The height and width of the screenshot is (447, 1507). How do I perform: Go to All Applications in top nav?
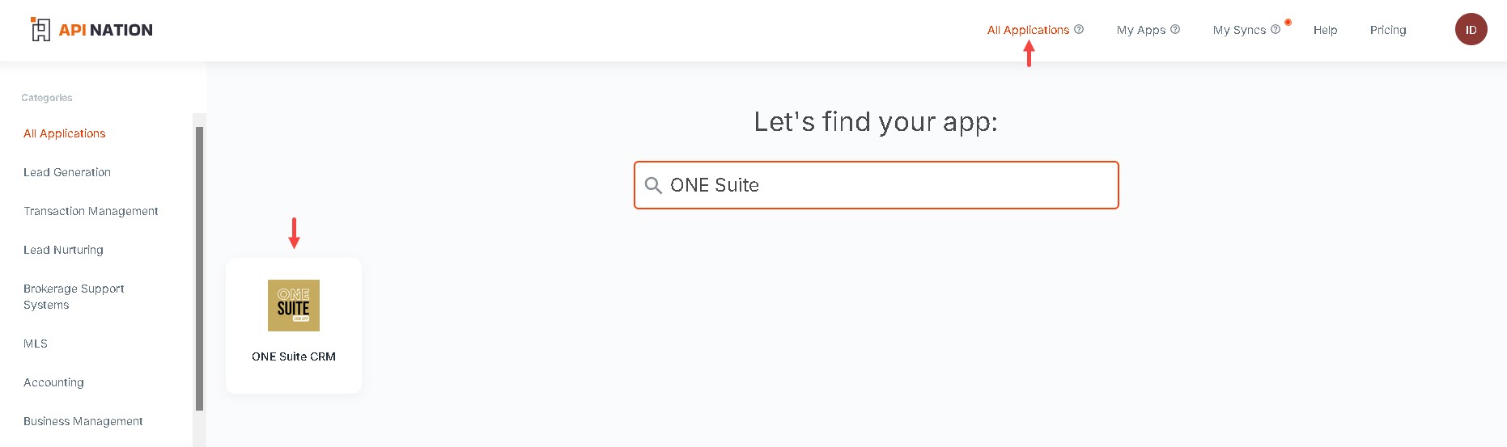pyautogui.click(x=1028, y=30)
